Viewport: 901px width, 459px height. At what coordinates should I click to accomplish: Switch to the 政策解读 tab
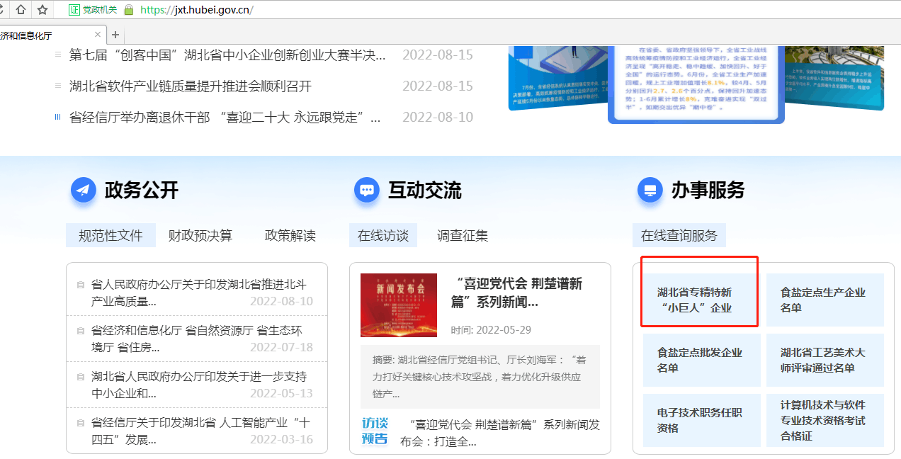click(290, 235)
